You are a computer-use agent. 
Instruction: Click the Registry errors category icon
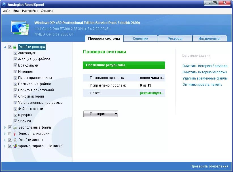15,47
